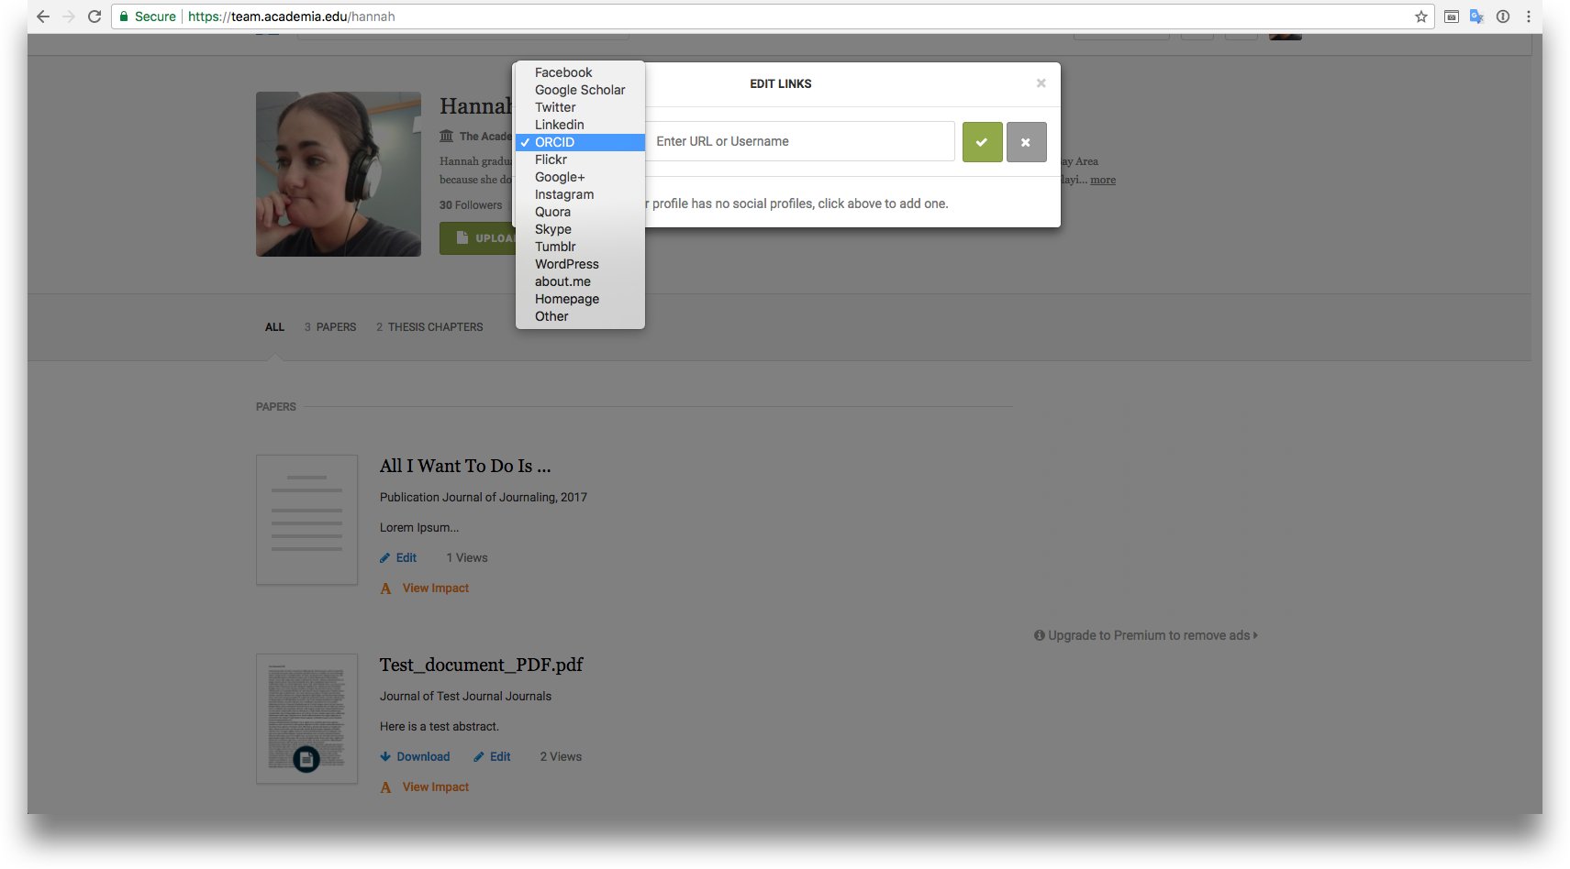Select the checked ORCID option
Screen dimensions: 1570x869
pos(580,142)
